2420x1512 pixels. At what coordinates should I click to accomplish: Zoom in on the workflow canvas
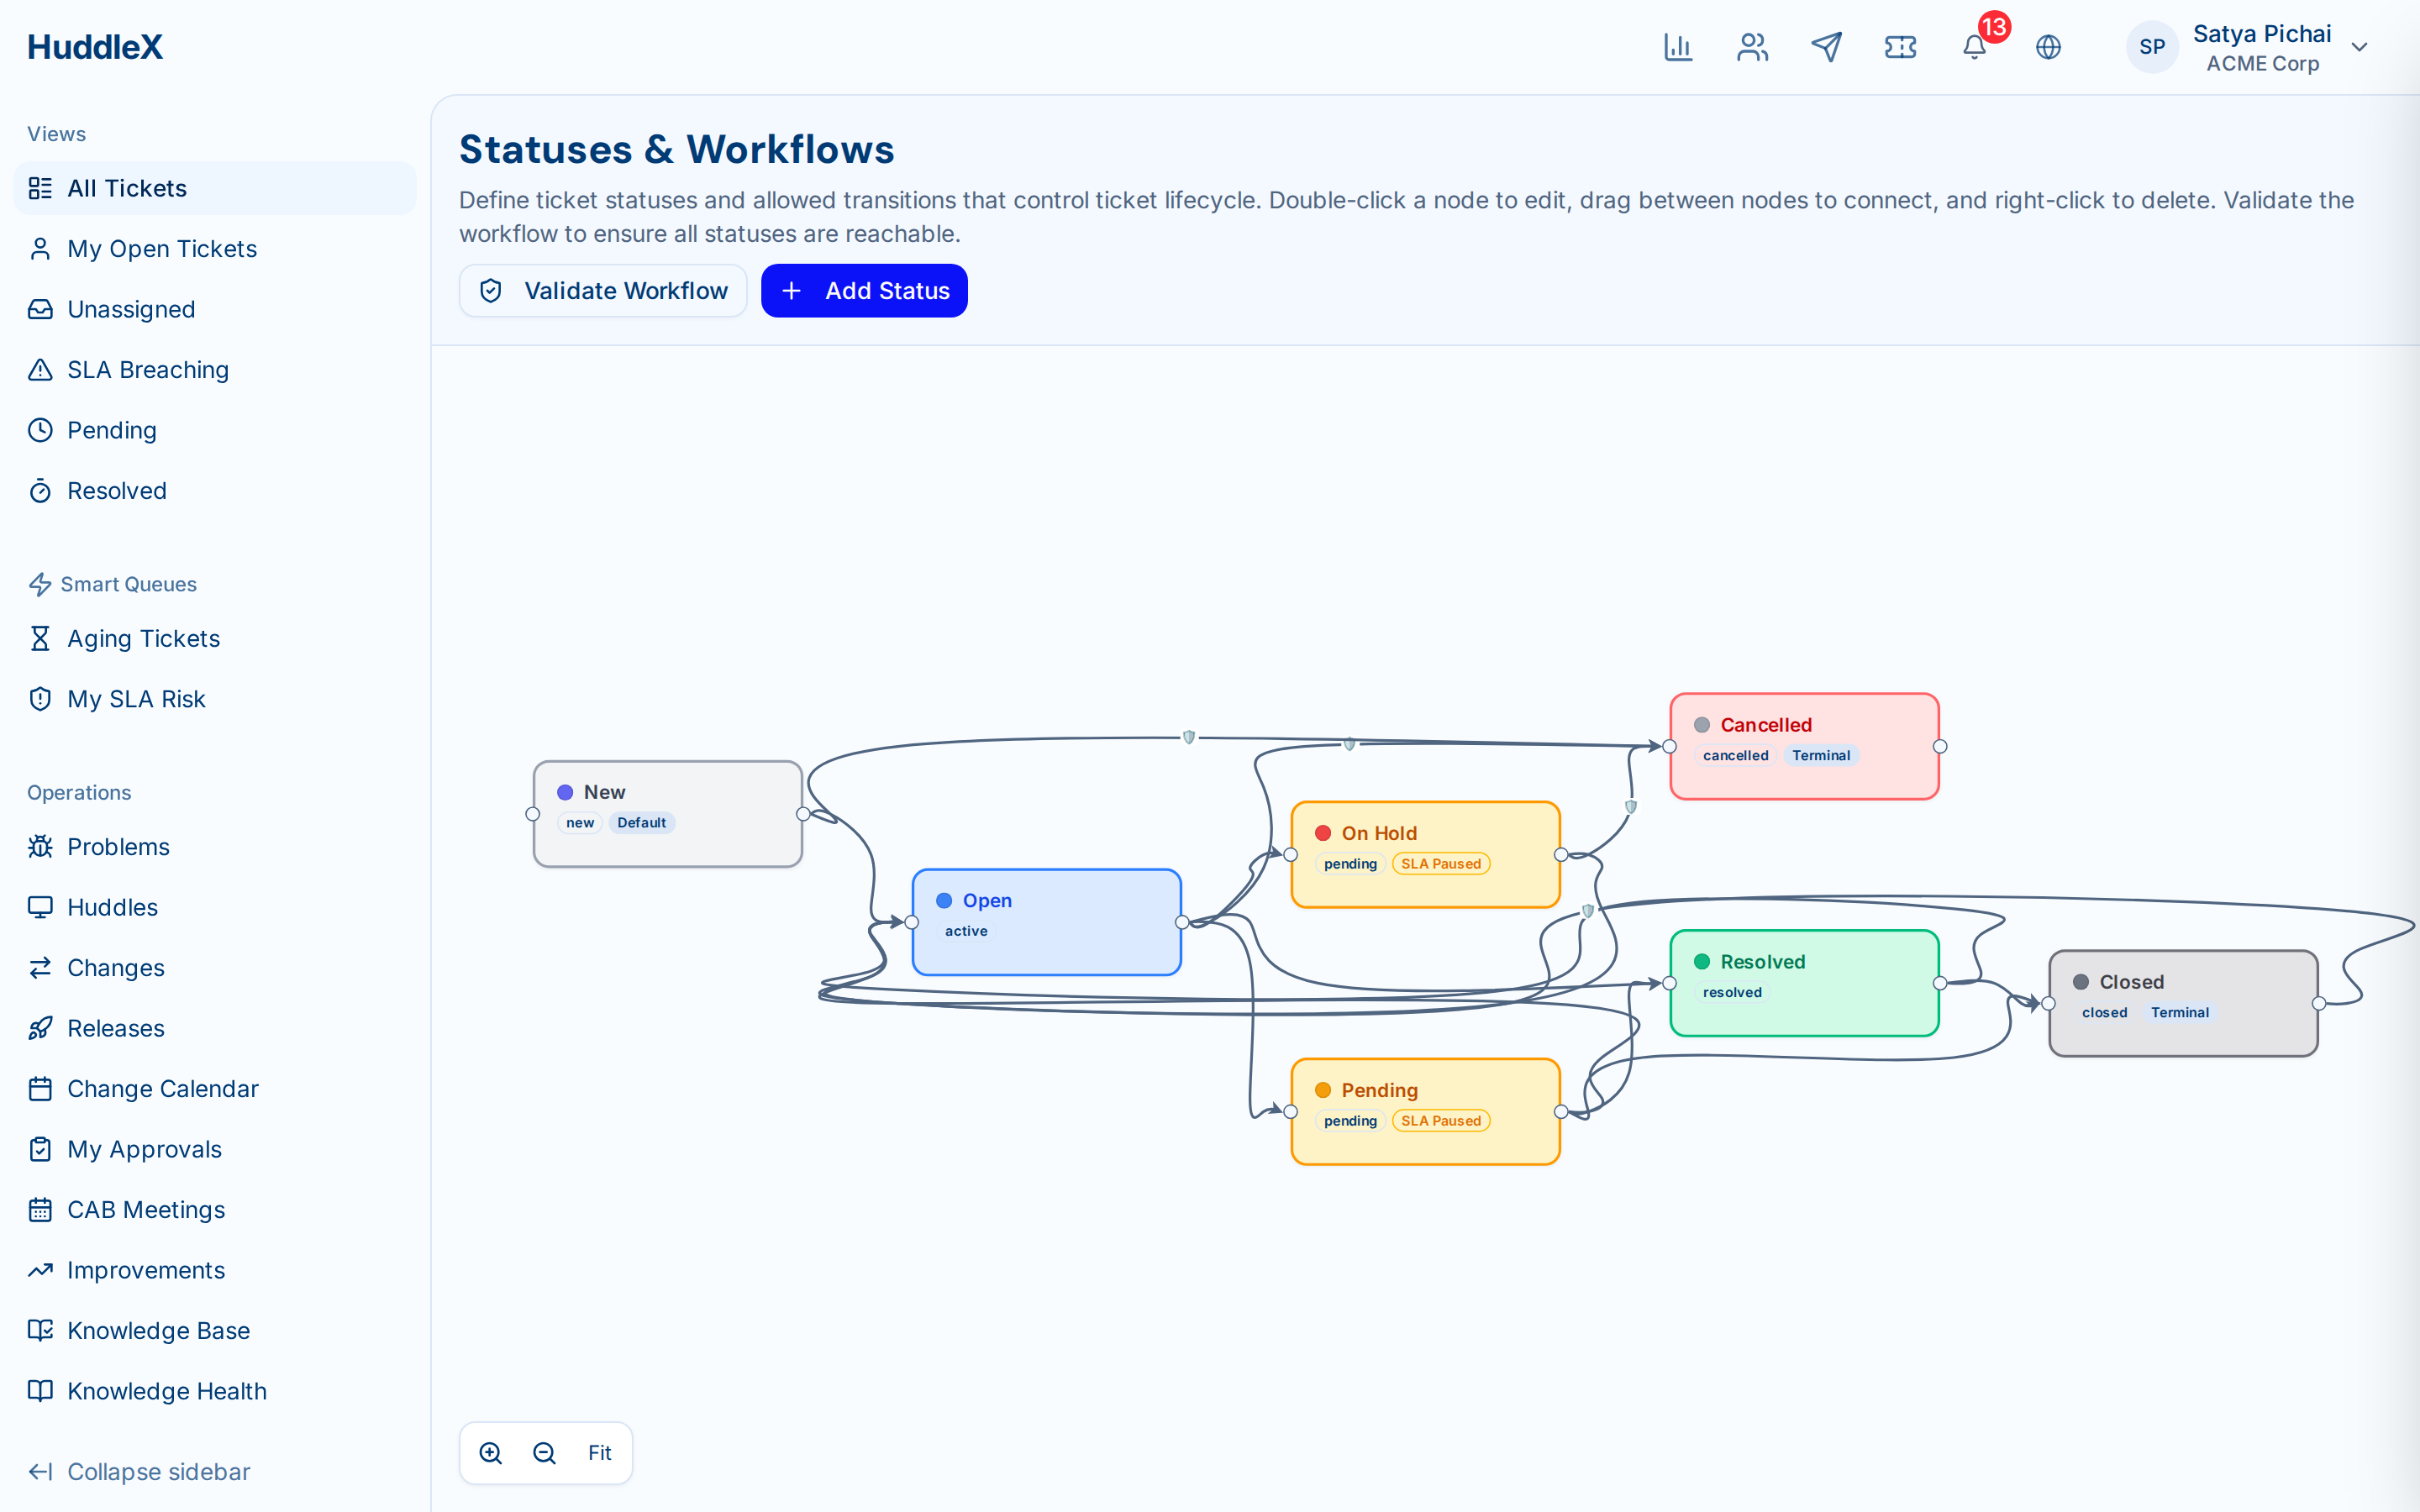coord(491,1453)
